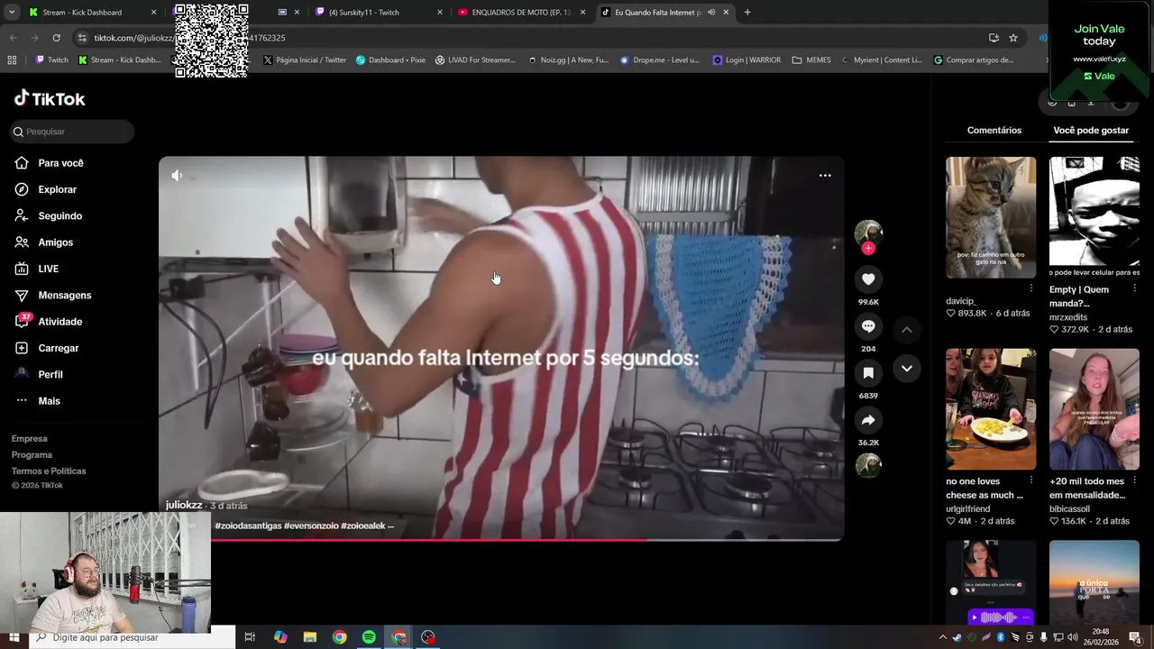
Task: Open Amigos in the sidebar
Action: tap(55, 242)
